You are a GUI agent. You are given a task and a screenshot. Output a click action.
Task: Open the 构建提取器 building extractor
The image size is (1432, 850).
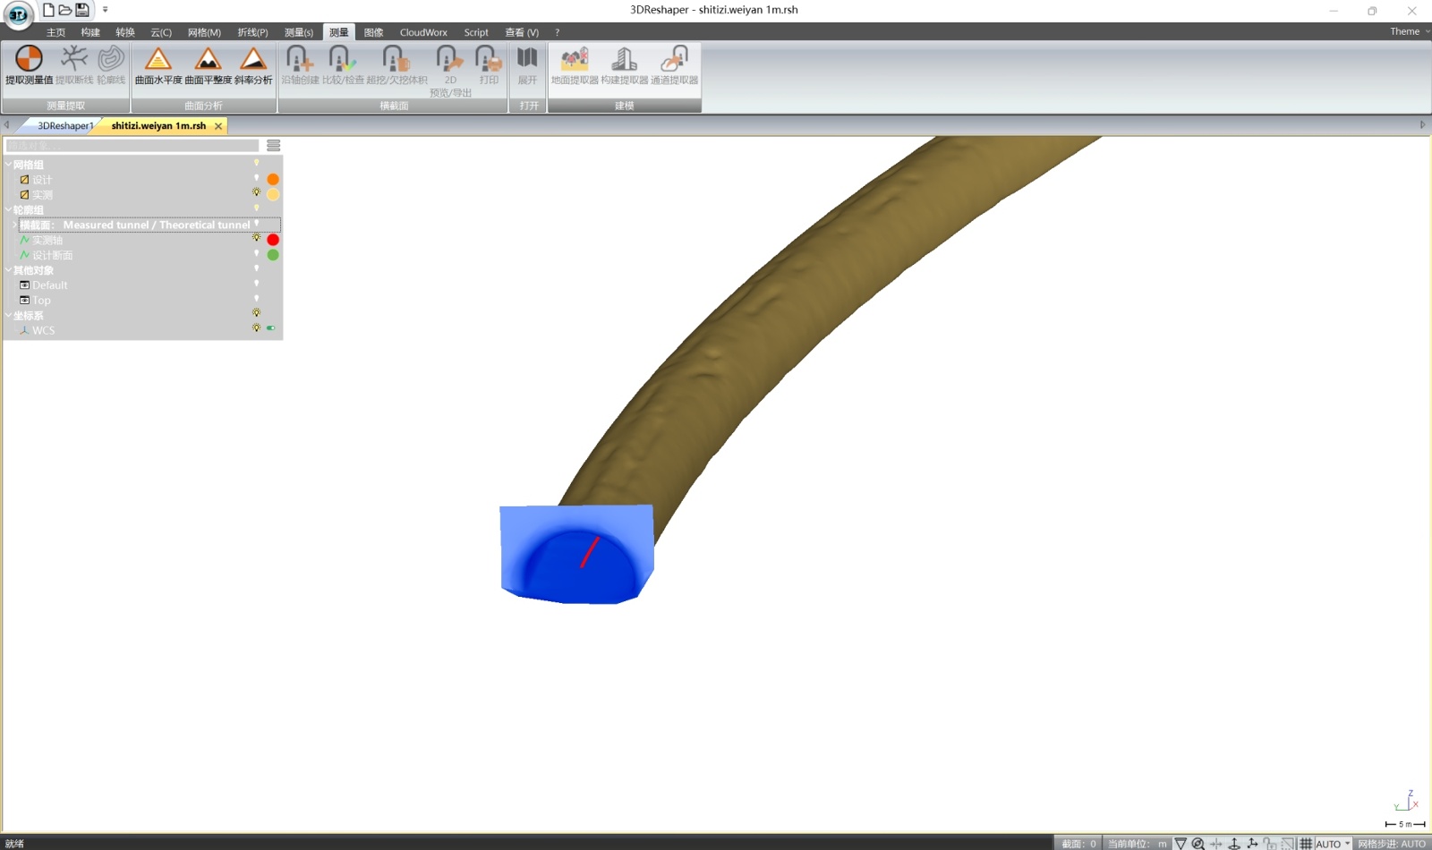tap(624, 64)
